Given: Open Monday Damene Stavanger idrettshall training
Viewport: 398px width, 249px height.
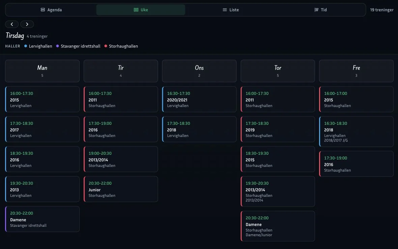Looking at the screenshot, I should [x=42, y=219].
